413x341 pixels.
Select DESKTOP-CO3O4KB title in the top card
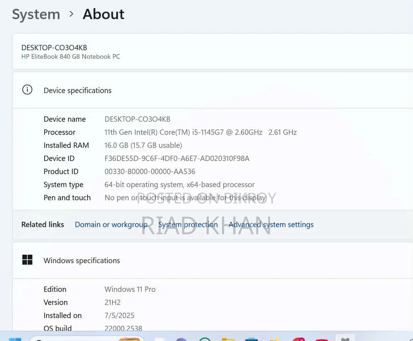tap(54, 48)
